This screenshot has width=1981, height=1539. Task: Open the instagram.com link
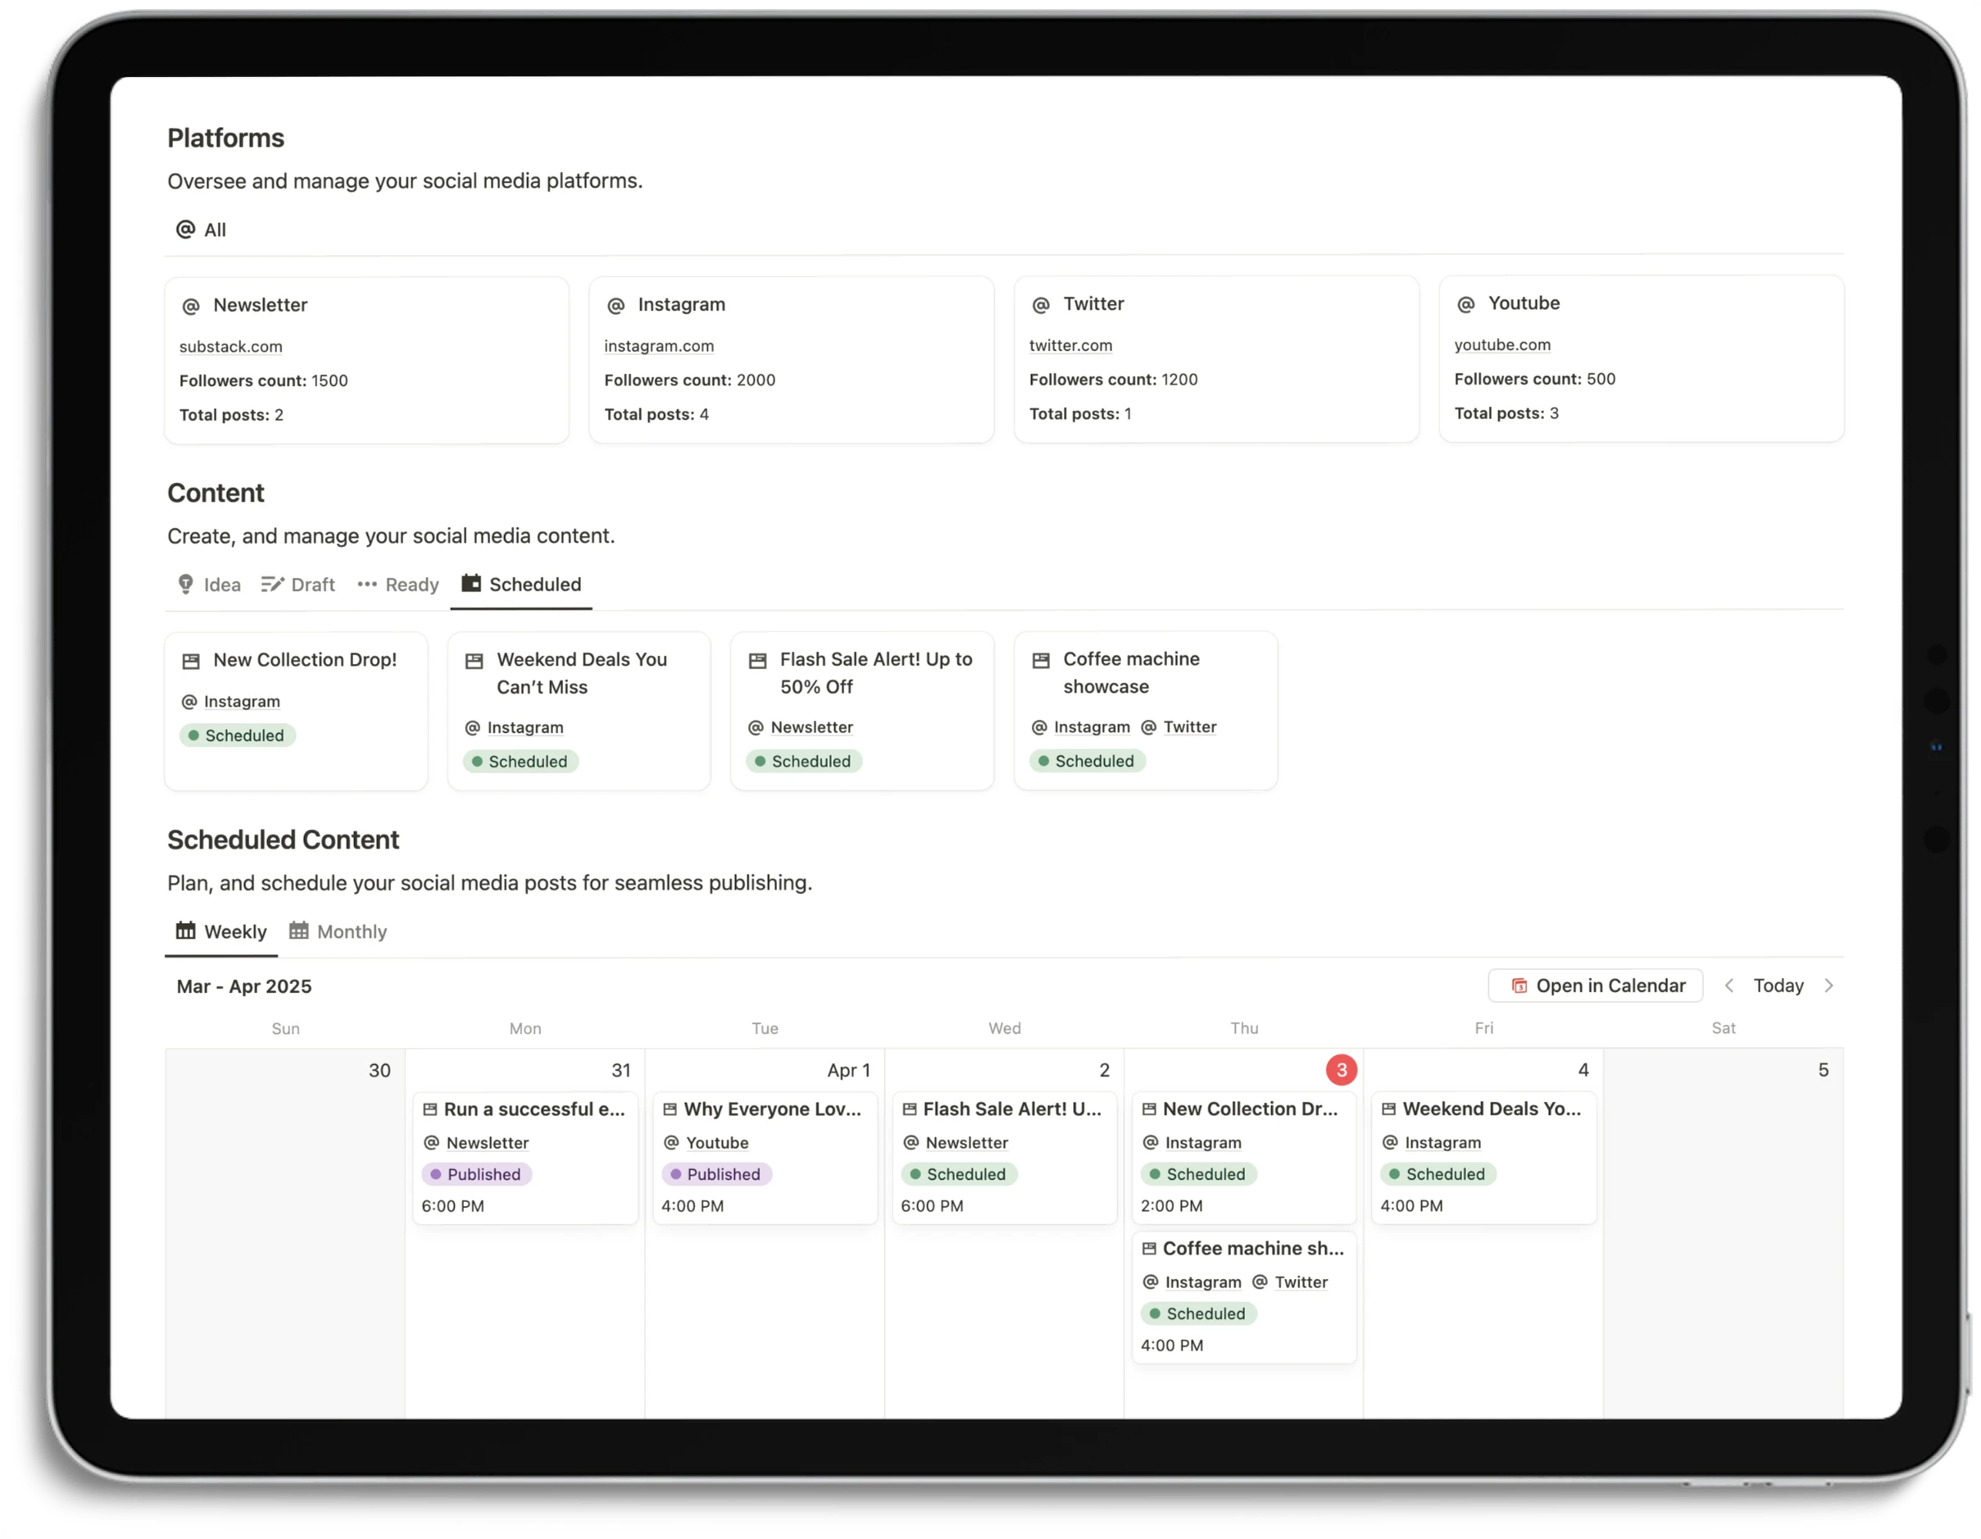tap(658, 346)
